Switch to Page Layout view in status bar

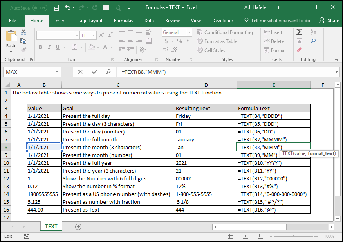[246, 236]
